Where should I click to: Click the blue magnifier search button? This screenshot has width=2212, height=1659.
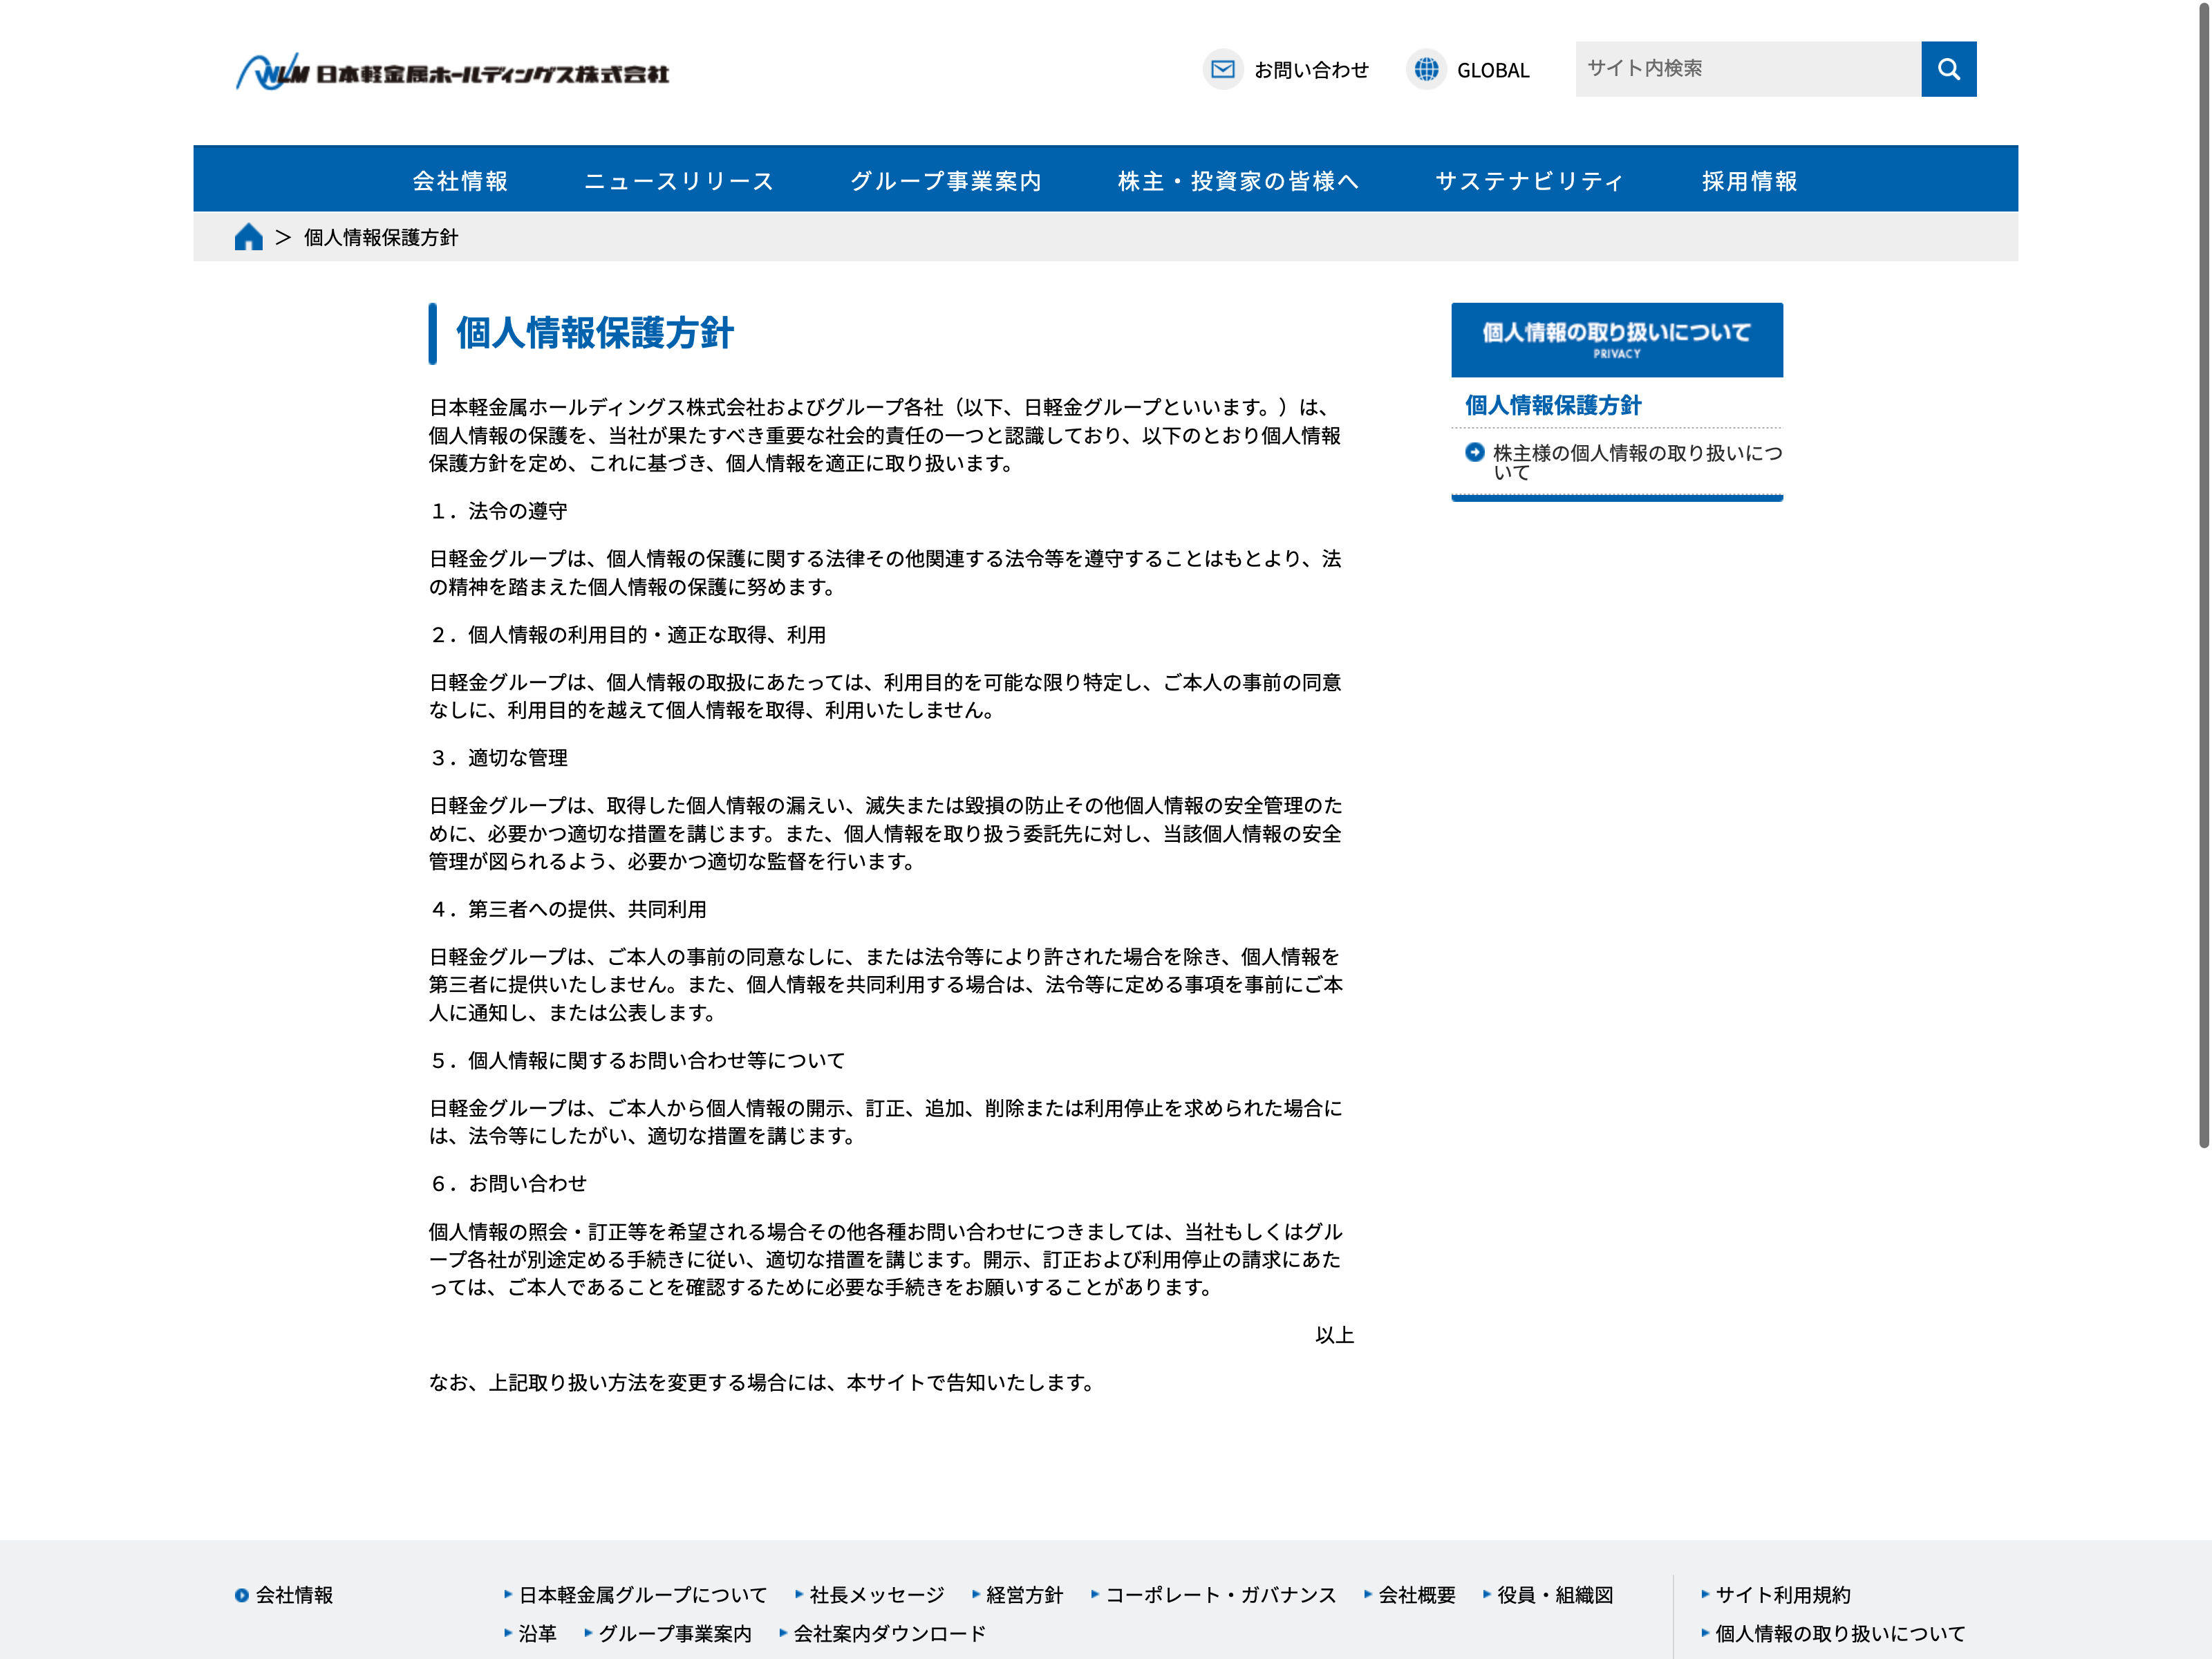(x=1948, y=69)
